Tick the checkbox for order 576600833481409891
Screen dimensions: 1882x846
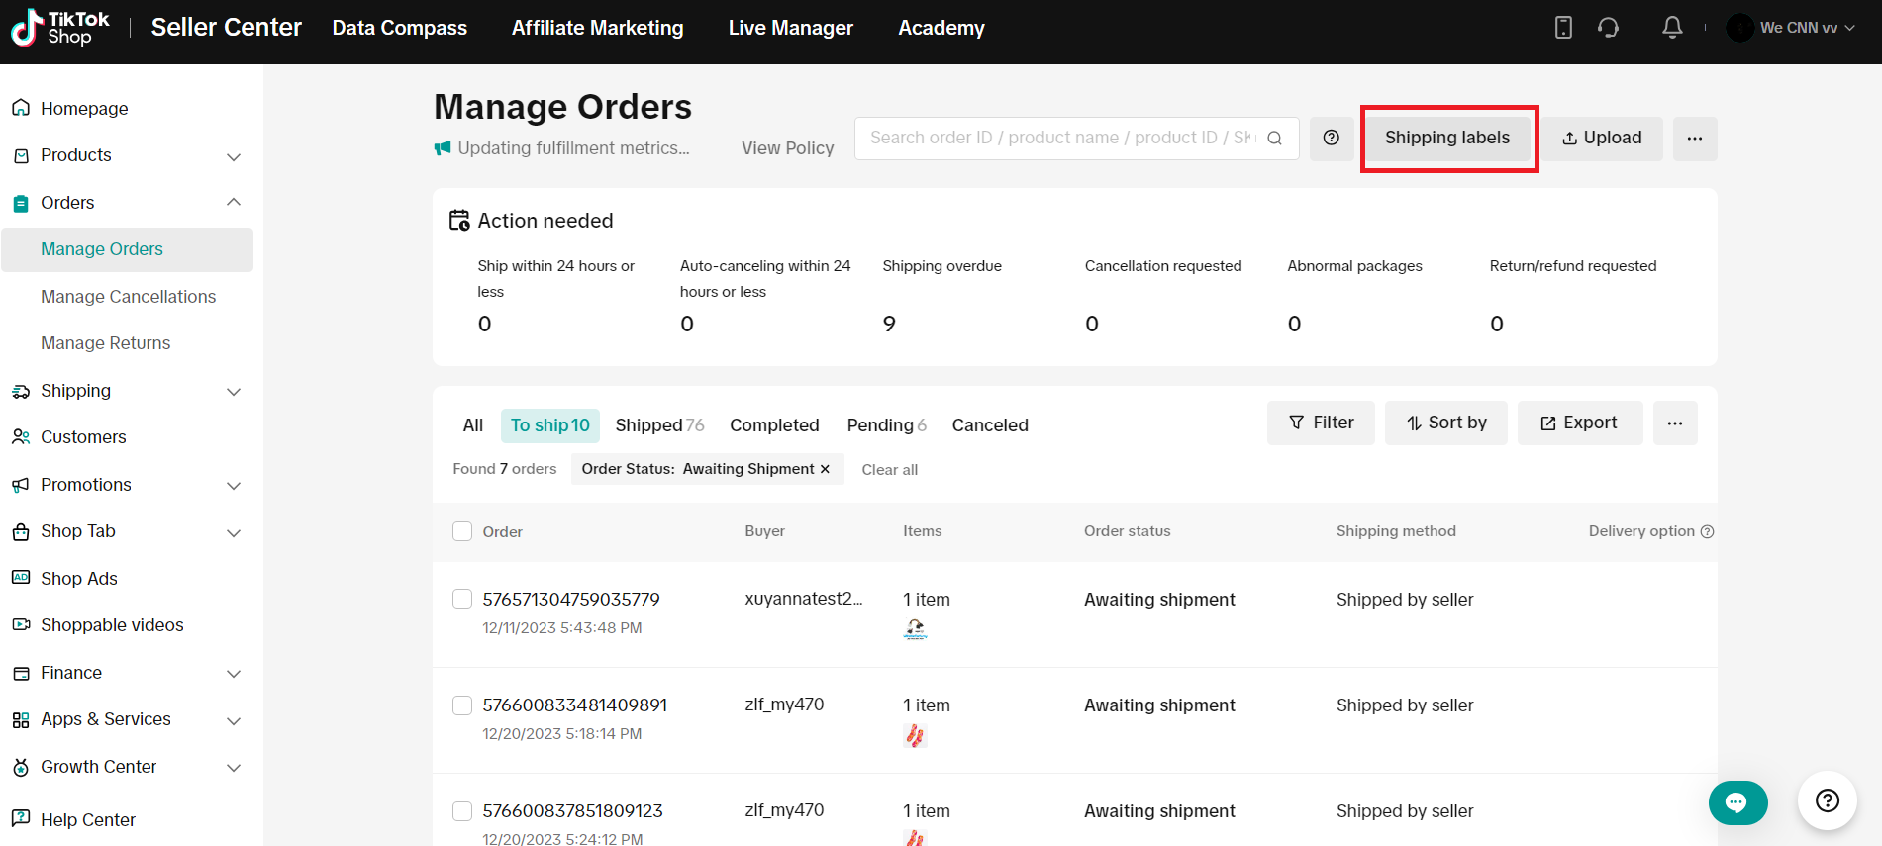[462, 705]
